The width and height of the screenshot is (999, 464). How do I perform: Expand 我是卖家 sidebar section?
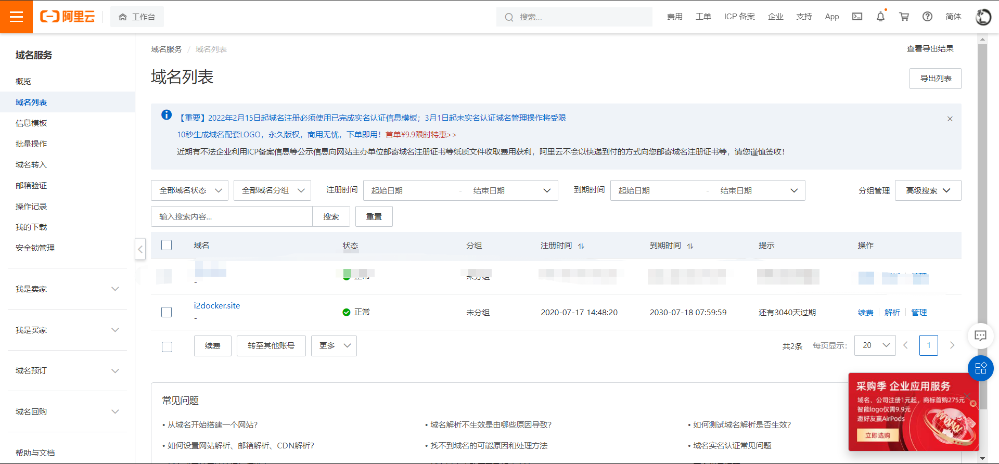(68, 289)
